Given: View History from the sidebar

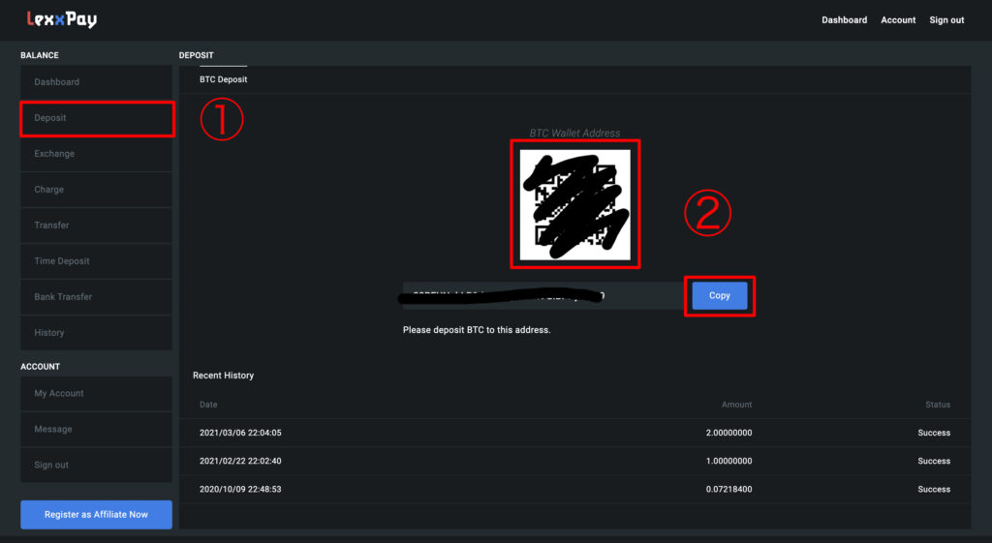Looking at the screenshot, I should [x=96, y=333].
